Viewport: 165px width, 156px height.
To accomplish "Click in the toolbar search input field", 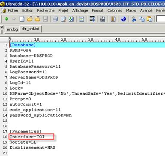I will [x=161, y=19].
